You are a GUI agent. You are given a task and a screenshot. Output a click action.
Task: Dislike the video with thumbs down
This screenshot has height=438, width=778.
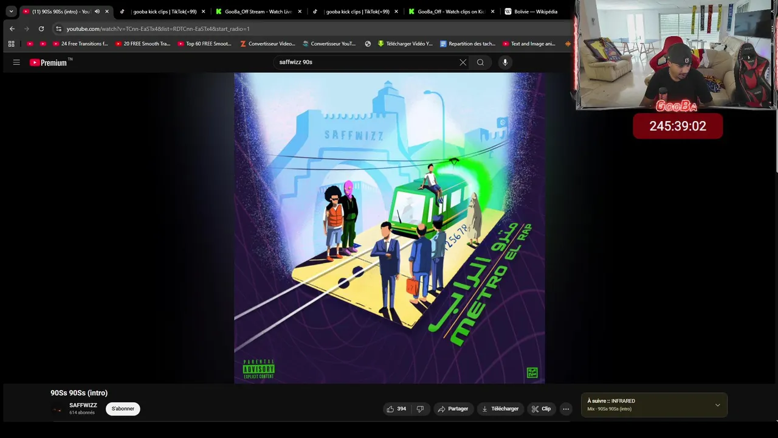[x=420, y=409]
